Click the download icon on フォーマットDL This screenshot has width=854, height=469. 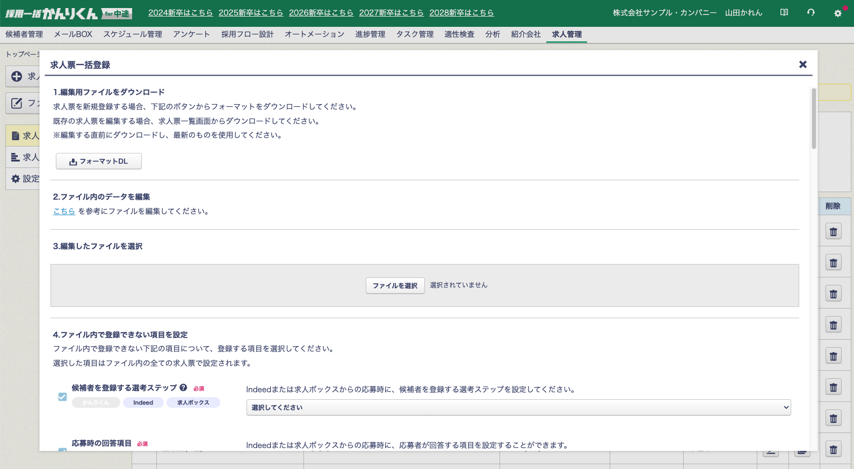pyautogui.click(x=73, y=162)
